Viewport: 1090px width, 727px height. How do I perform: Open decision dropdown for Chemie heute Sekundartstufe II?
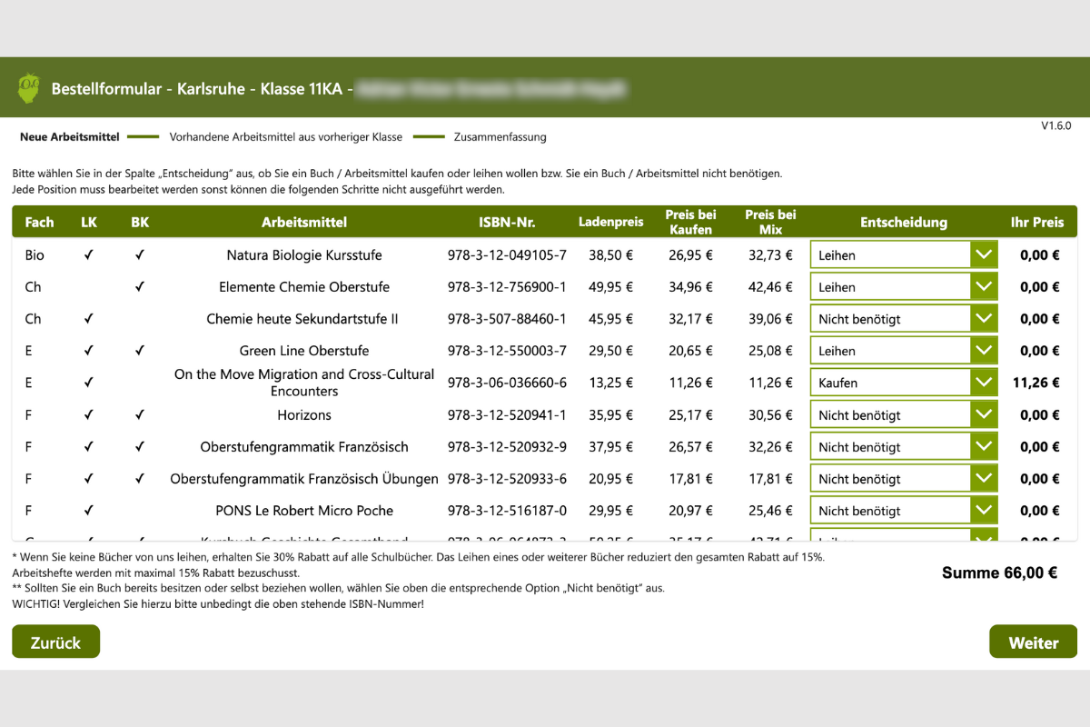pos(984,319)
